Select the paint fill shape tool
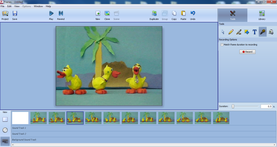Viewport: 277px width, 147px height. click(247, 32)
